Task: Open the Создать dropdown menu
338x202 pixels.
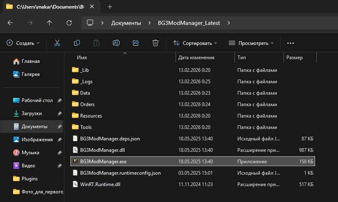Action: point(23,43)
